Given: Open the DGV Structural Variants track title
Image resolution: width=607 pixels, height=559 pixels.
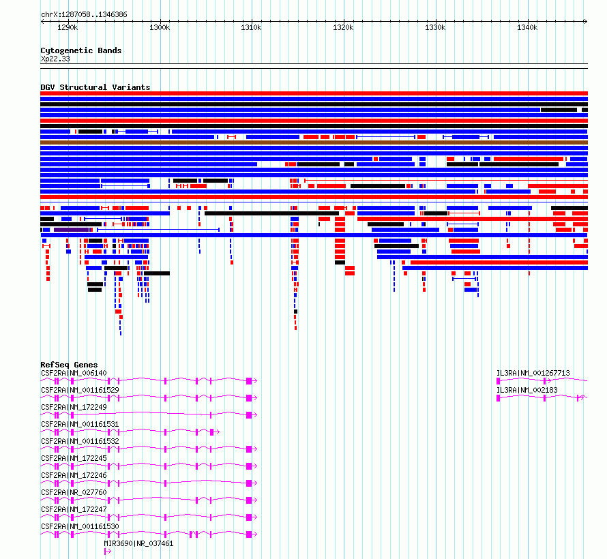Looking at the screenshot, I should (95, 87).
